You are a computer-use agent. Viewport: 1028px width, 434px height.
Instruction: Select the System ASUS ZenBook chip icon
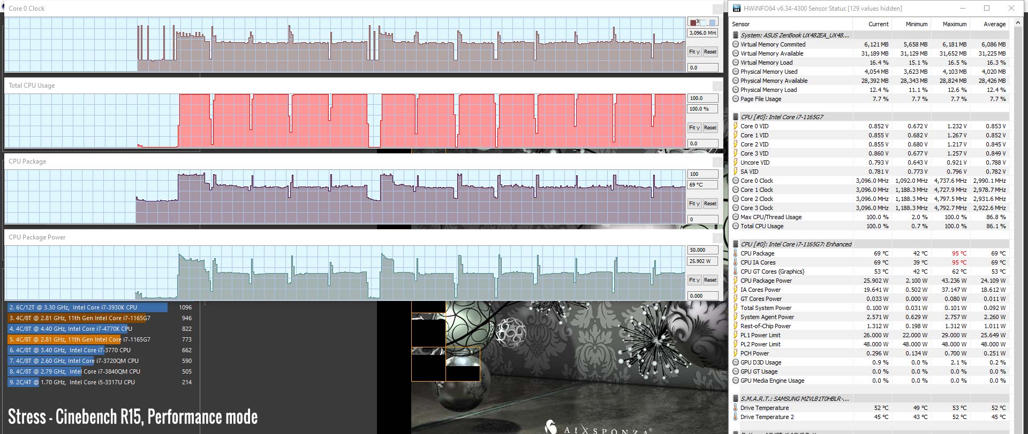pos(736,35)
